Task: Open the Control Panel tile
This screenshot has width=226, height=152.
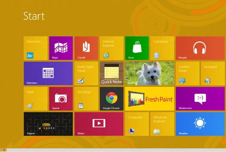Action: (x=187, y=73)
